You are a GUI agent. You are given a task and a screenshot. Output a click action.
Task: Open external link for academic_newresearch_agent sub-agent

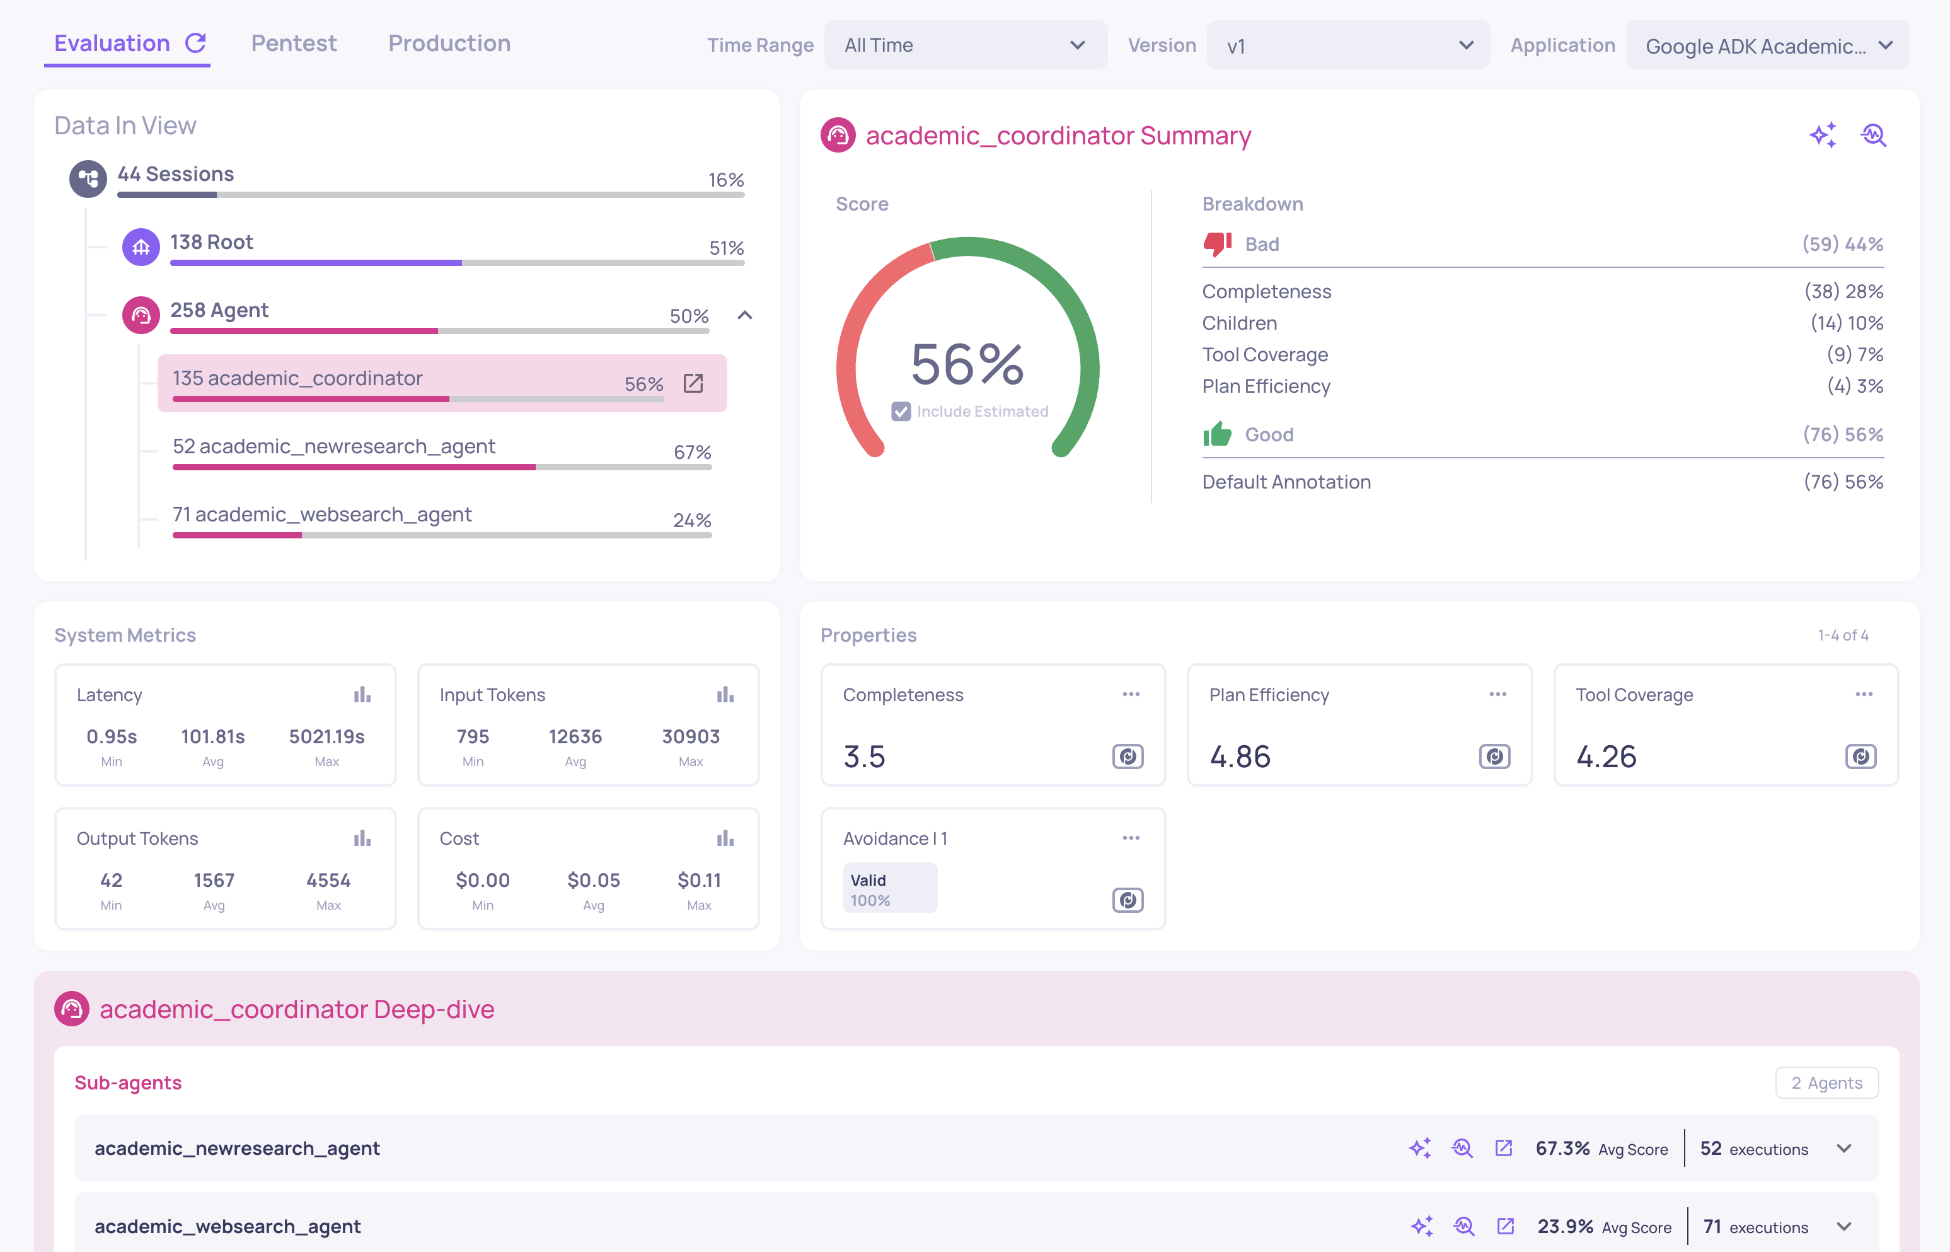1504,1148
